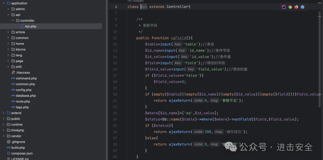The height and width of the screenshot is (160, 323).
Task: Expand the page folder
Action: click(x=8, y=61)
